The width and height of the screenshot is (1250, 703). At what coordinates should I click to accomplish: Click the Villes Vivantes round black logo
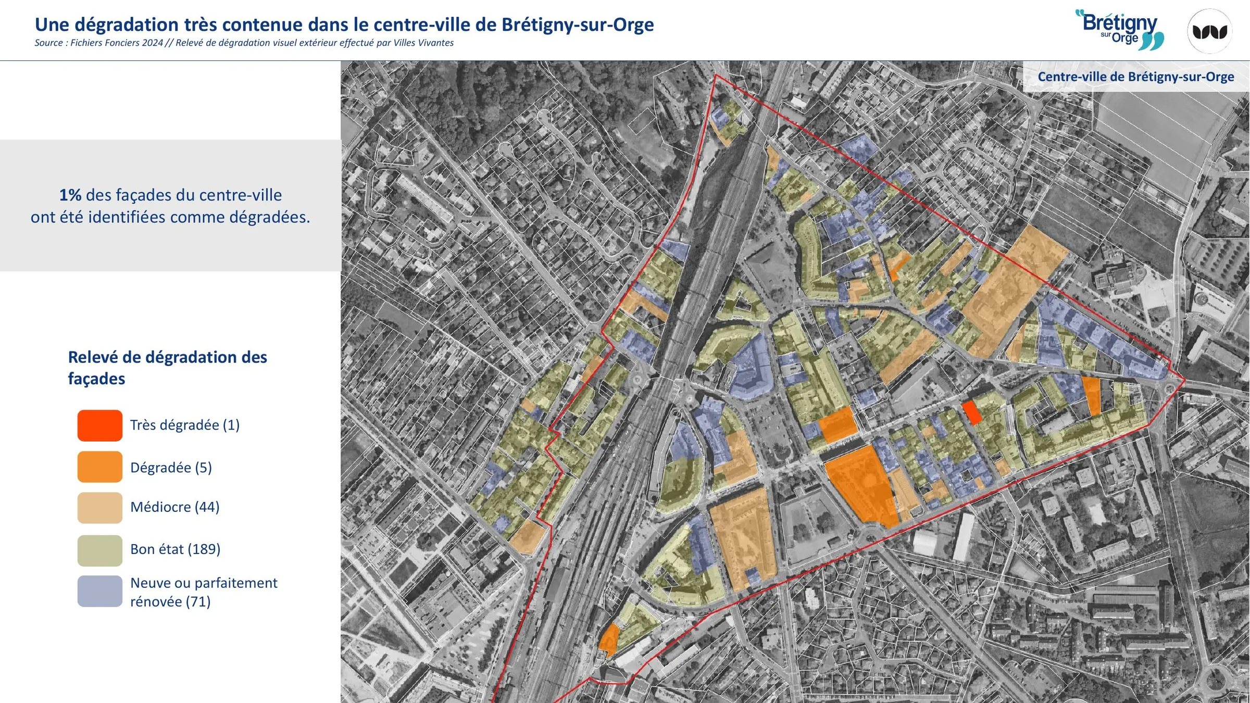click(x=1209, y=31)
